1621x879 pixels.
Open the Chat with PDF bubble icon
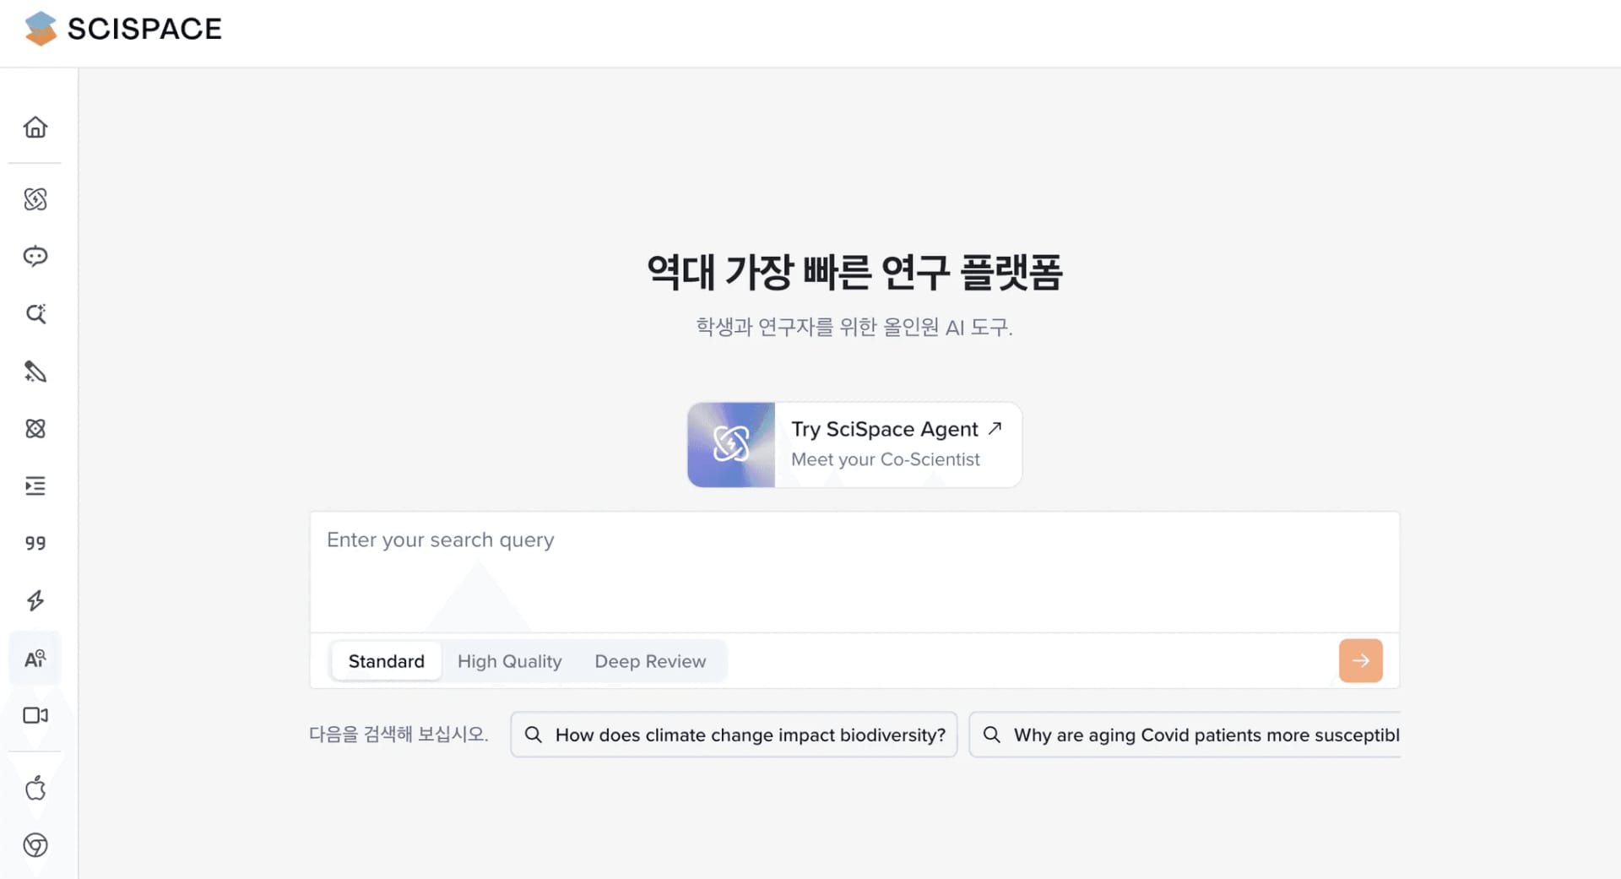35,257
